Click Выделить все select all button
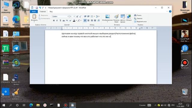 click(x=140, y=22)
